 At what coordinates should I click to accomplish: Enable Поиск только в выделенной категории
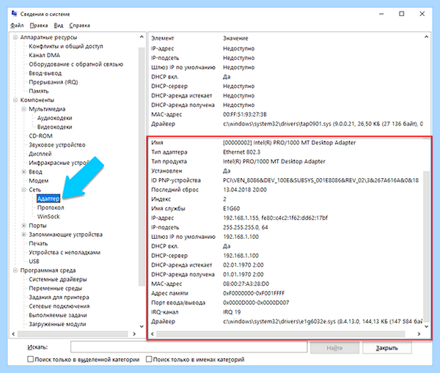tap(30, 359)
